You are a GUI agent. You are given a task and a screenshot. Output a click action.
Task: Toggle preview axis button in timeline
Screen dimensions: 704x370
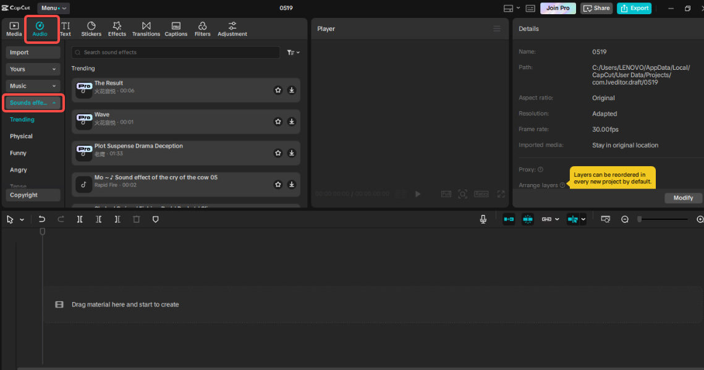click(x=572, y=219)
